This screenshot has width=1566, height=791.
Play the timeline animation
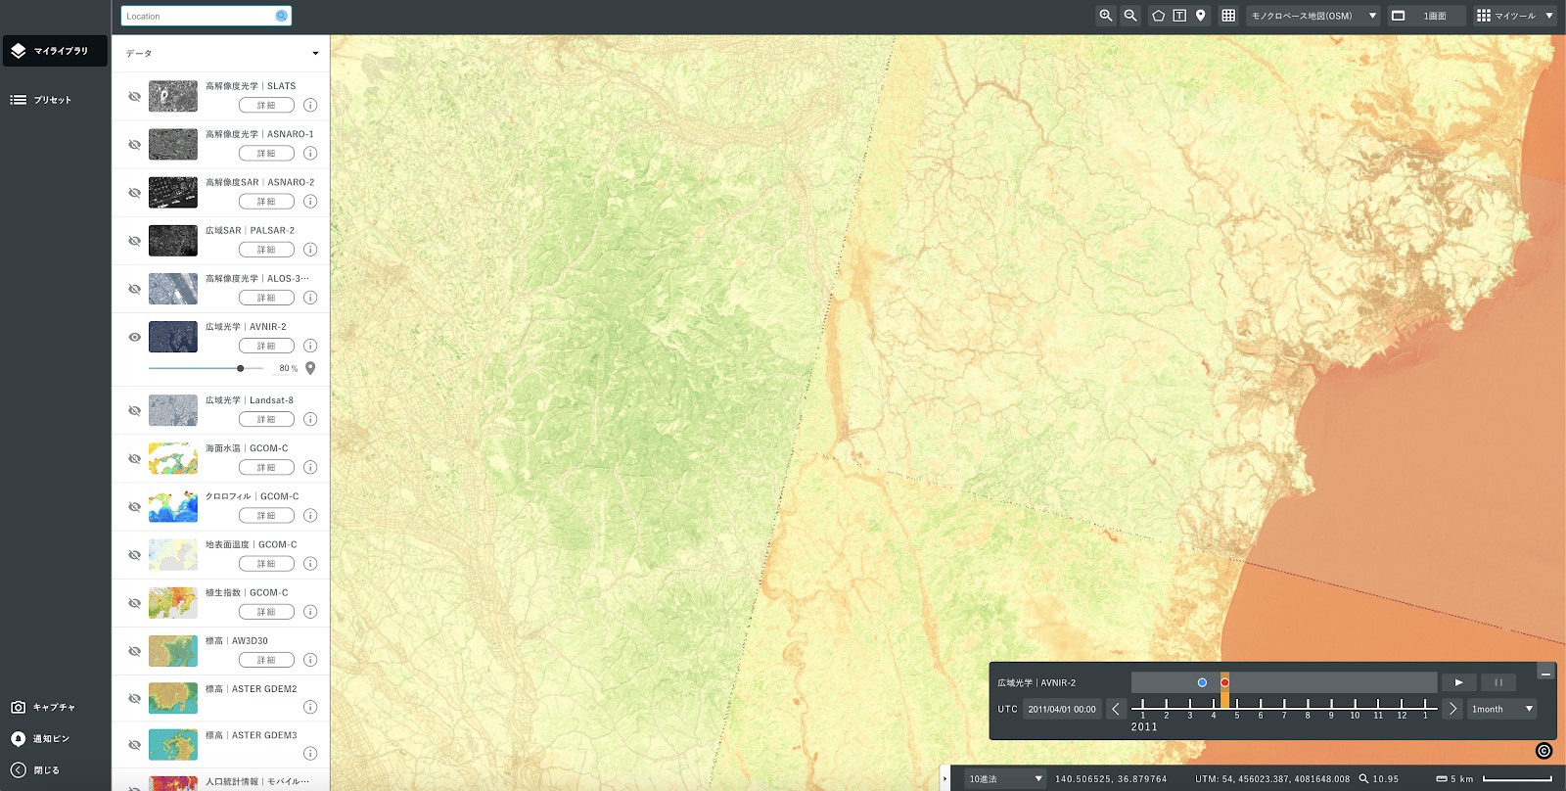[x=1458, y=682]
